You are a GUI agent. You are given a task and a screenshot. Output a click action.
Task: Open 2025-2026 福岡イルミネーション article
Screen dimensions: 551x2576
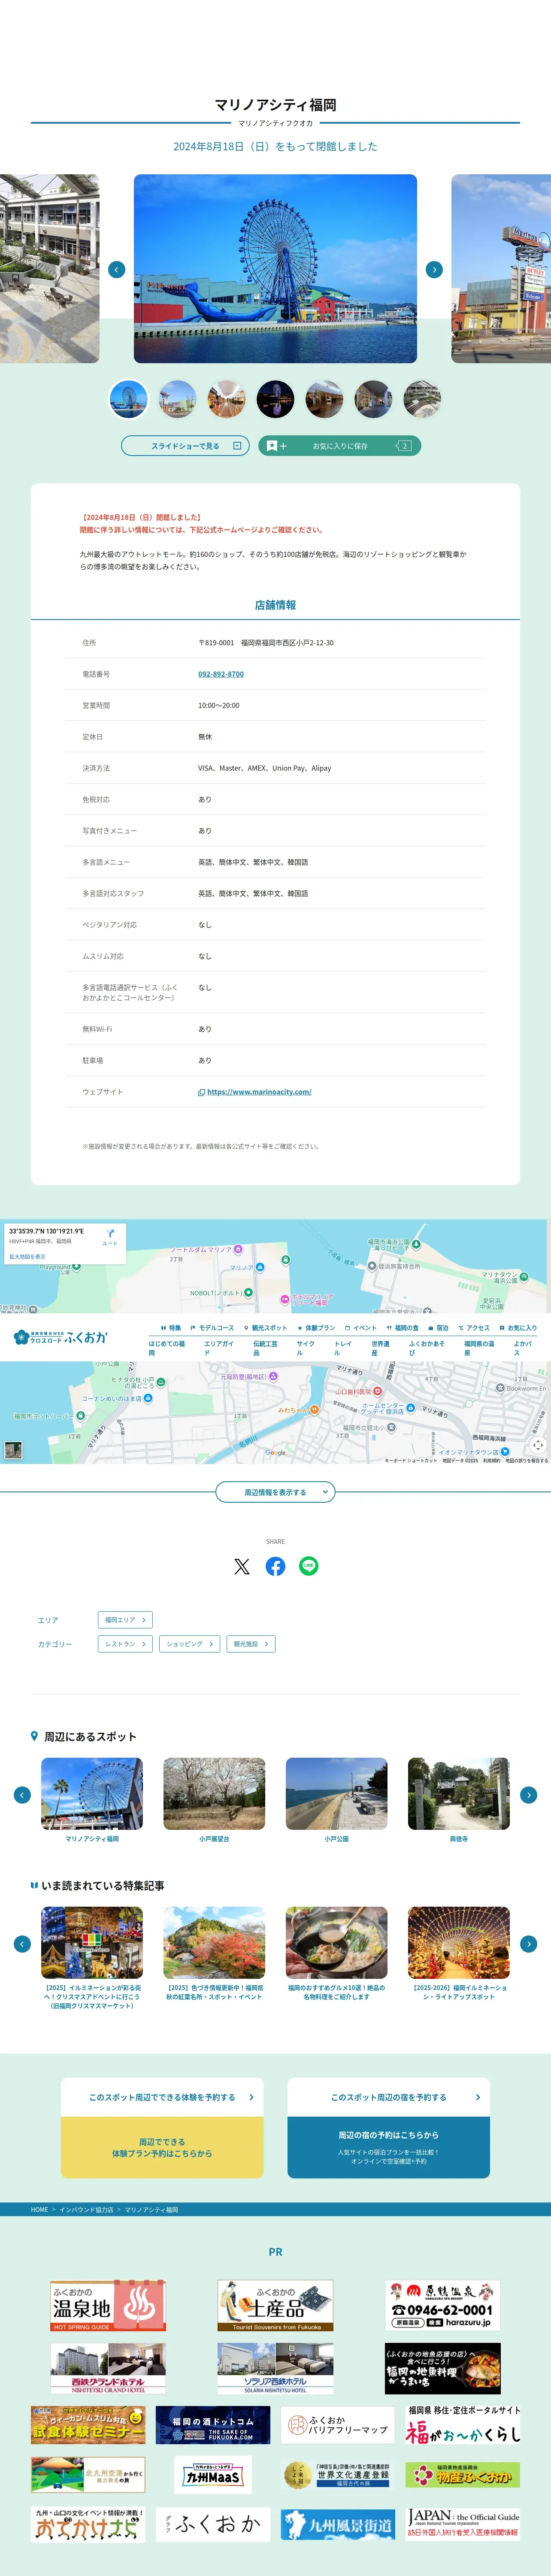click(459, 1954)
